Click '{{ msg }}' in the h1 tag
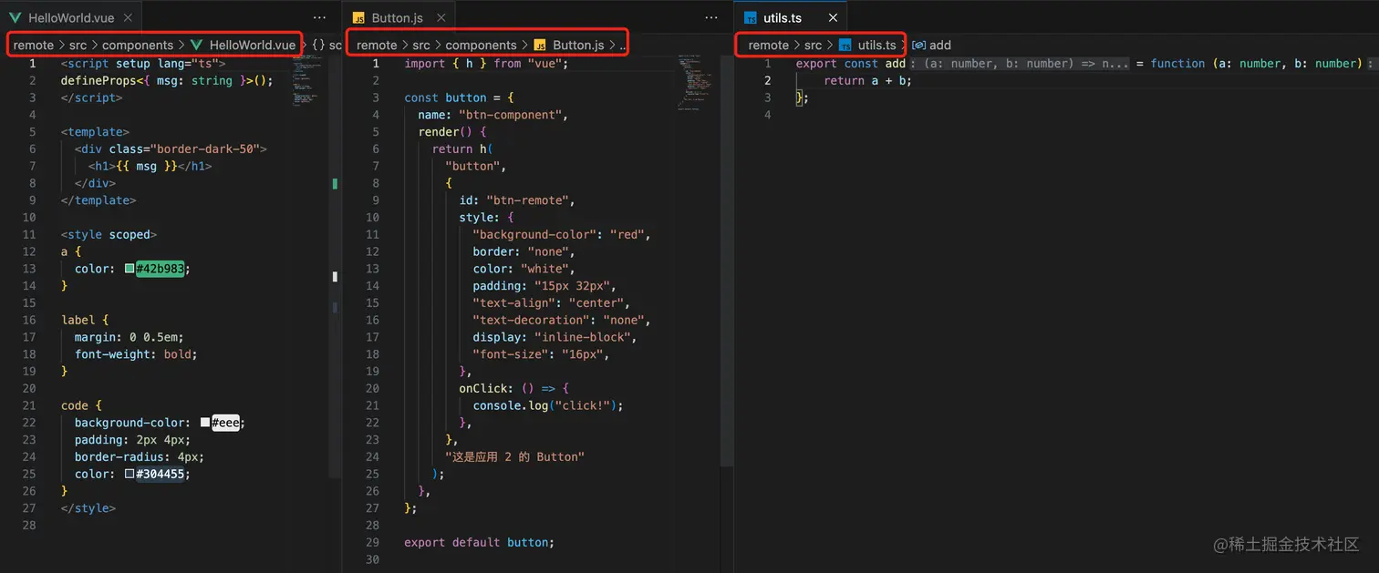 click(x=146, y=166)
